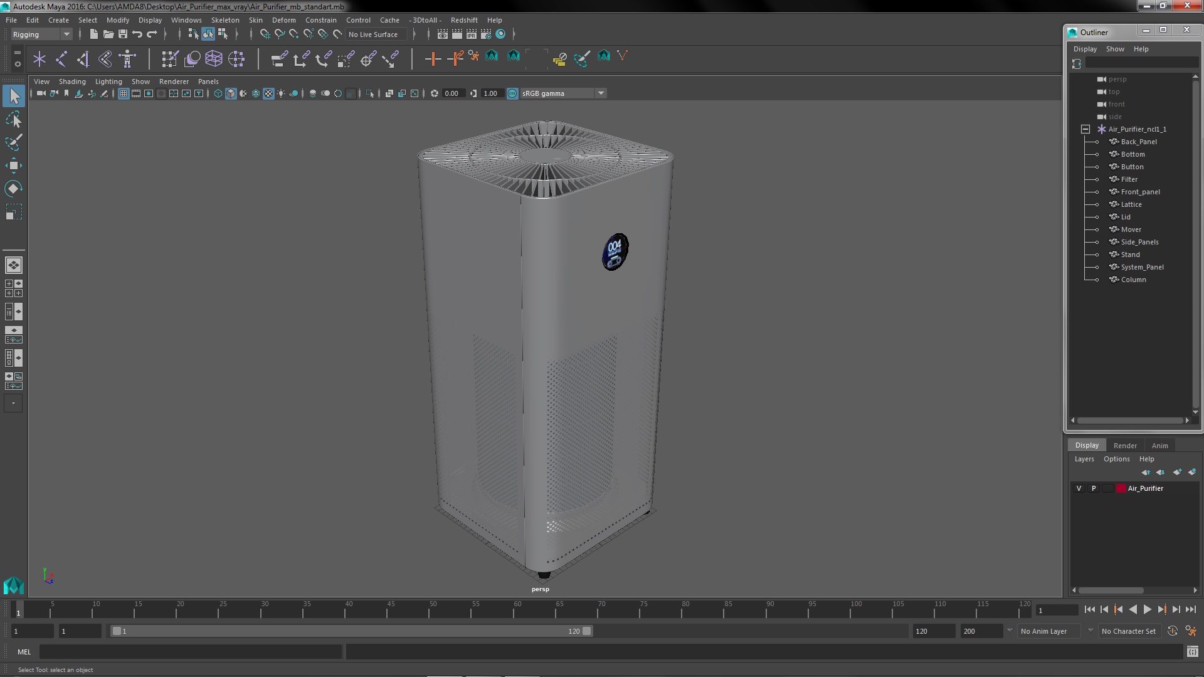The image size is (1204, 677).
Task: Switch to the Render layer tab
Action: [x=1125, y=445]
